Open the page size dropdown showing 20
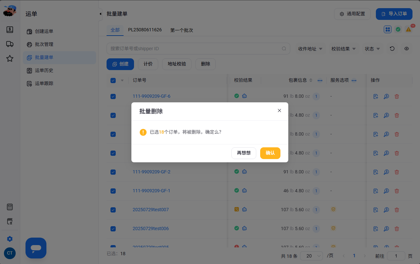The image size is (420, 264). [x=311, y=256]
